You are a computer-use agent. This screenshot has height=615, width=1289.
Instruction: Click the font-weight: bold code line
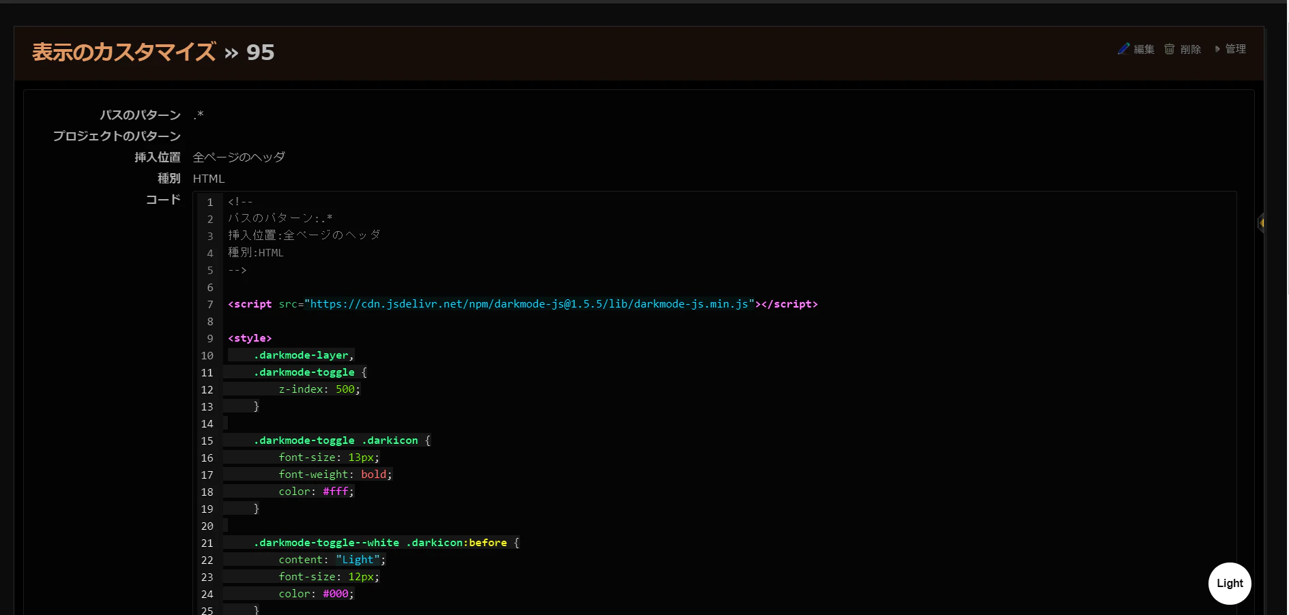point(335,475)
